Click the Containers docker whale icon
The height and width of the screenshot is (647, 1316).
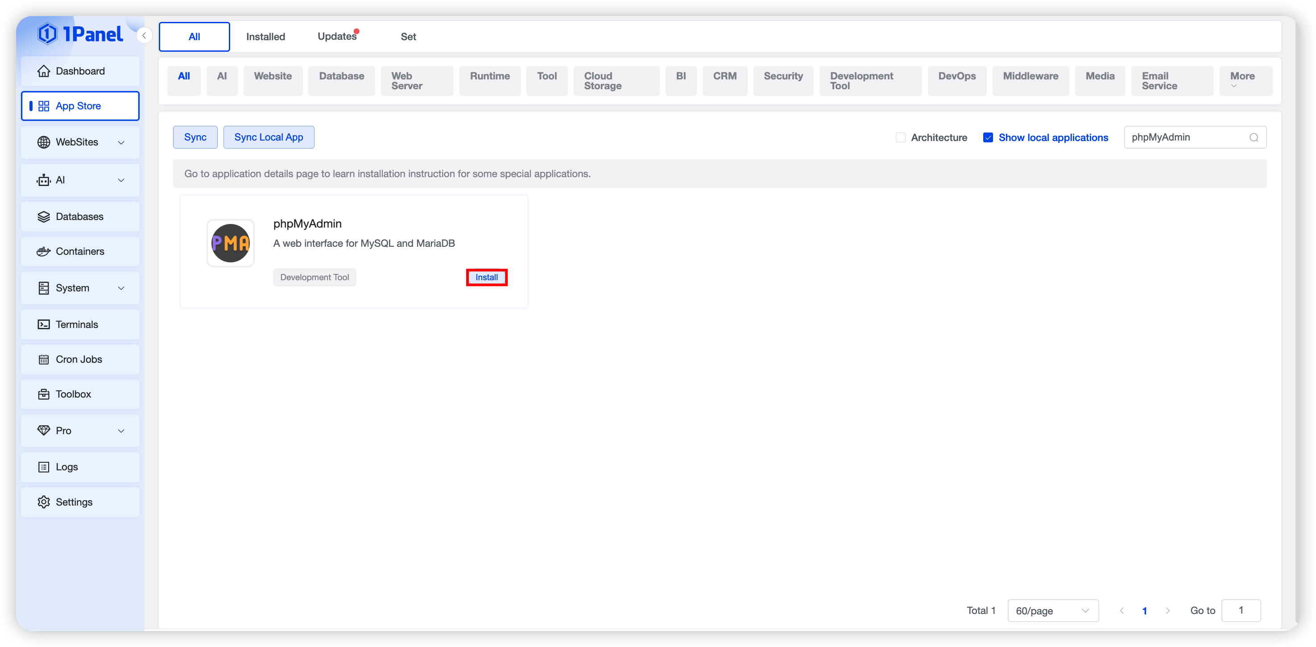click(43, 252)
